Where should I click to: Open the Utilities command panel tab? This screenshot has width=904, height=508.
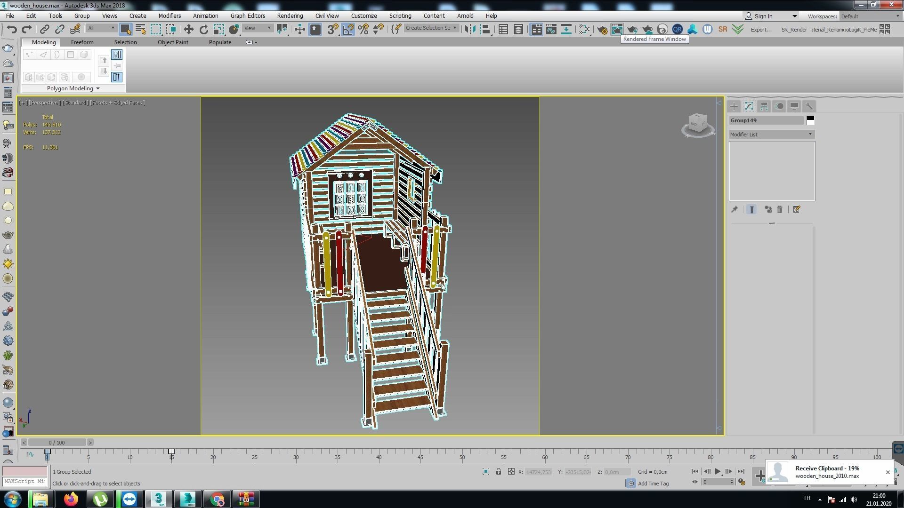[x=809, y=106]
